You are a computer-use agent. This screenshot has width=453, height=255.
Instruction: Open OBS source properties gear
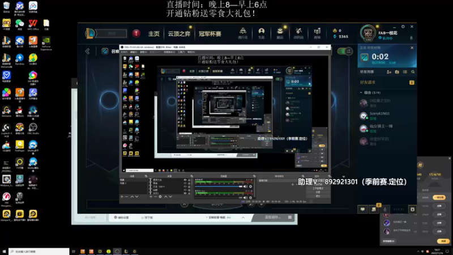(160, 197)
